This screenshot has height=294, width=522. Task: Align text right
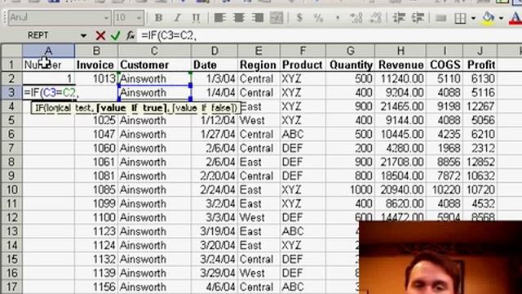pos(258,18)
